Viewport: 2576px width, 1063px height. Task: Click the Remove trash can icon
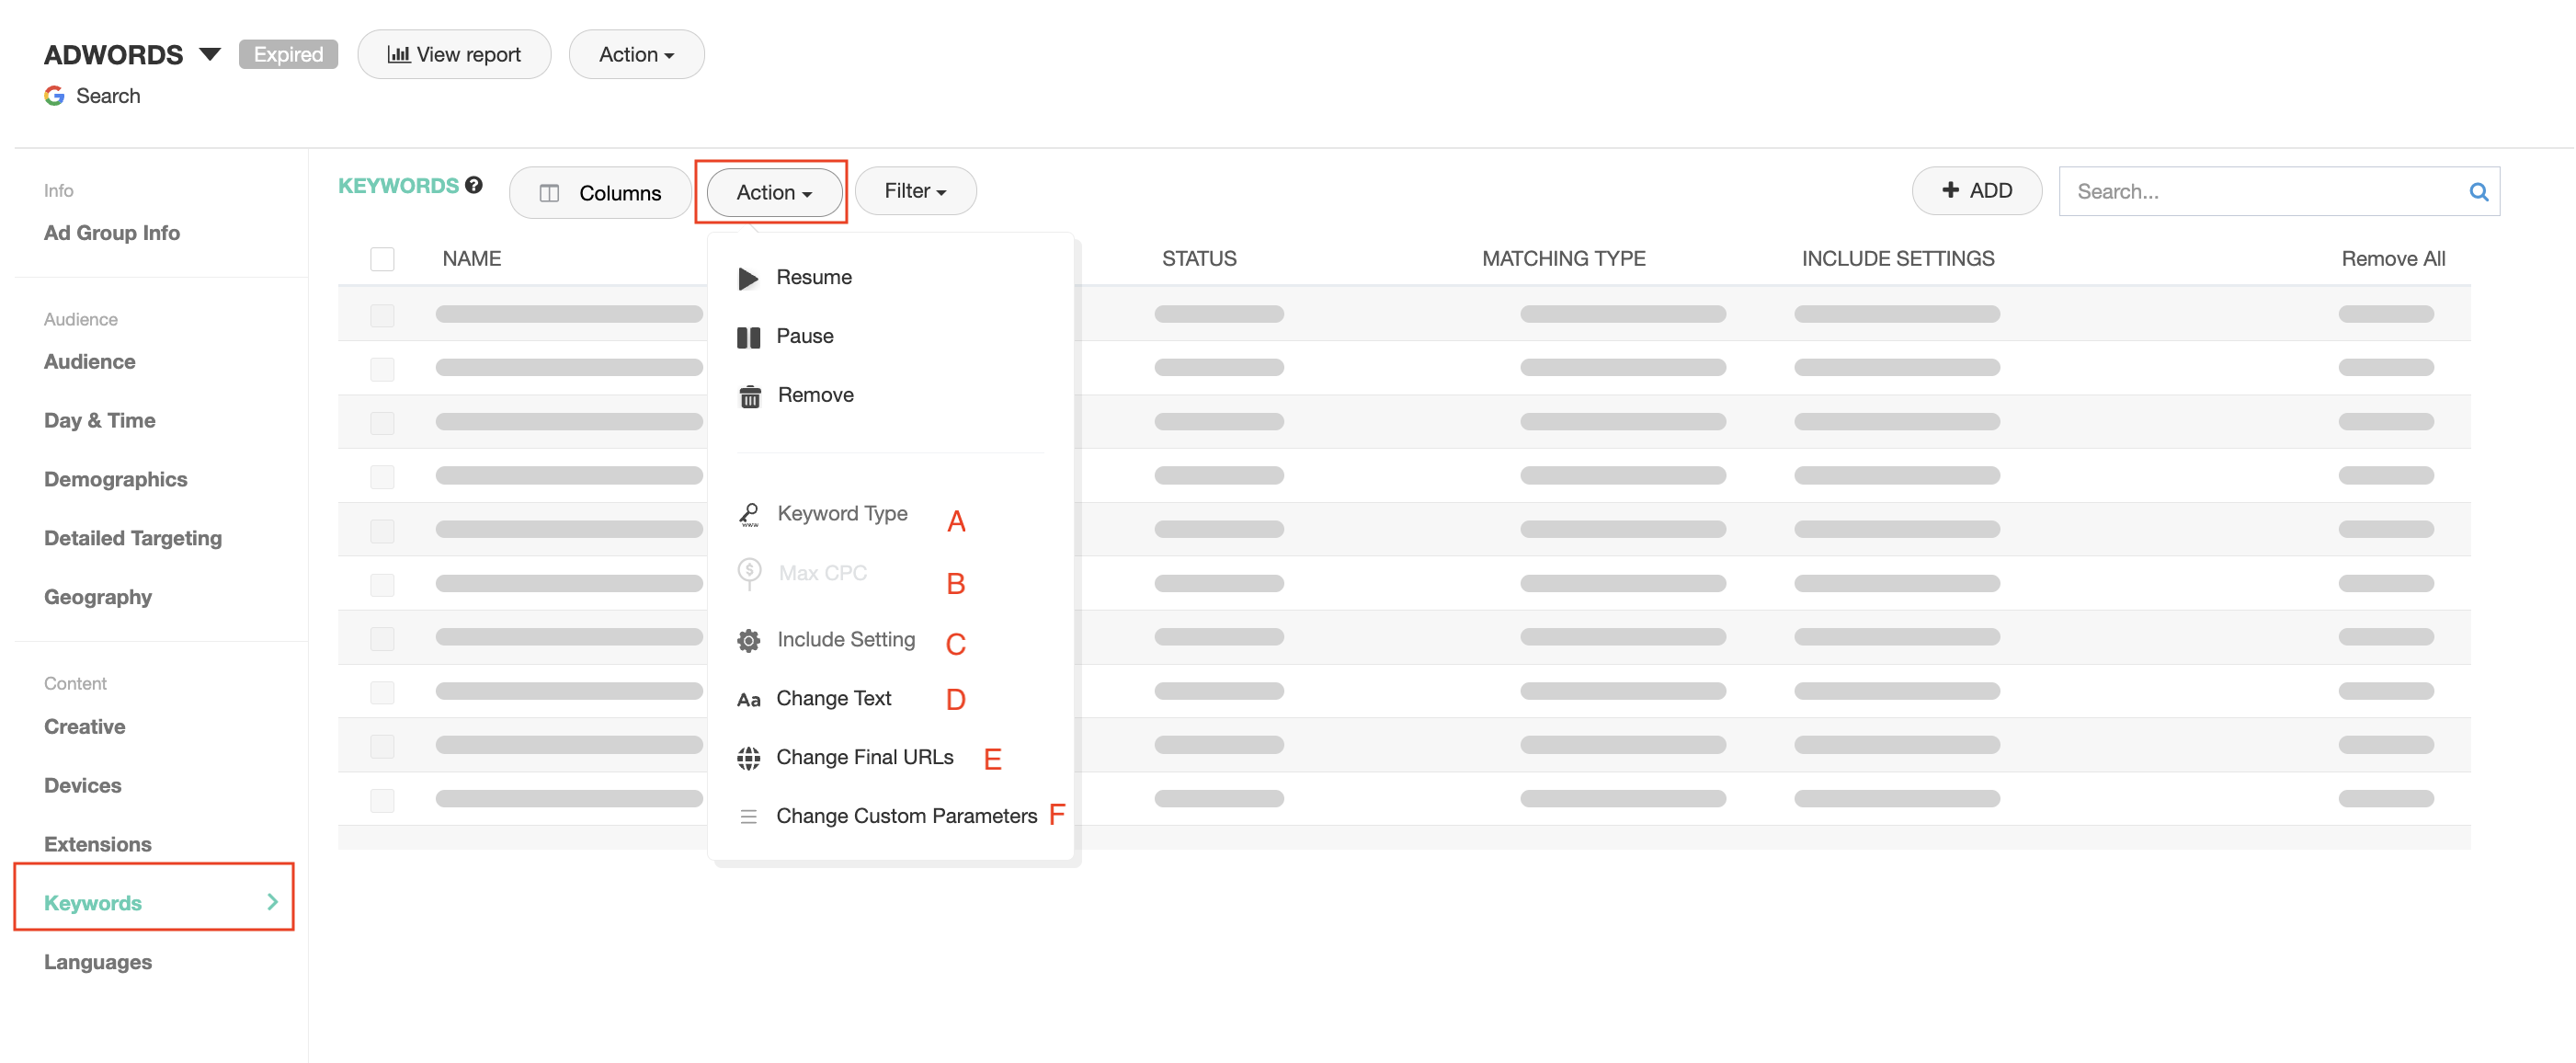click(749, 396)
